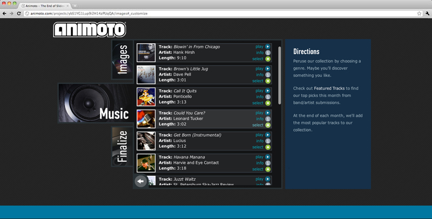Click track title Get Born (Instrumental)

click(x=197, y=135)
